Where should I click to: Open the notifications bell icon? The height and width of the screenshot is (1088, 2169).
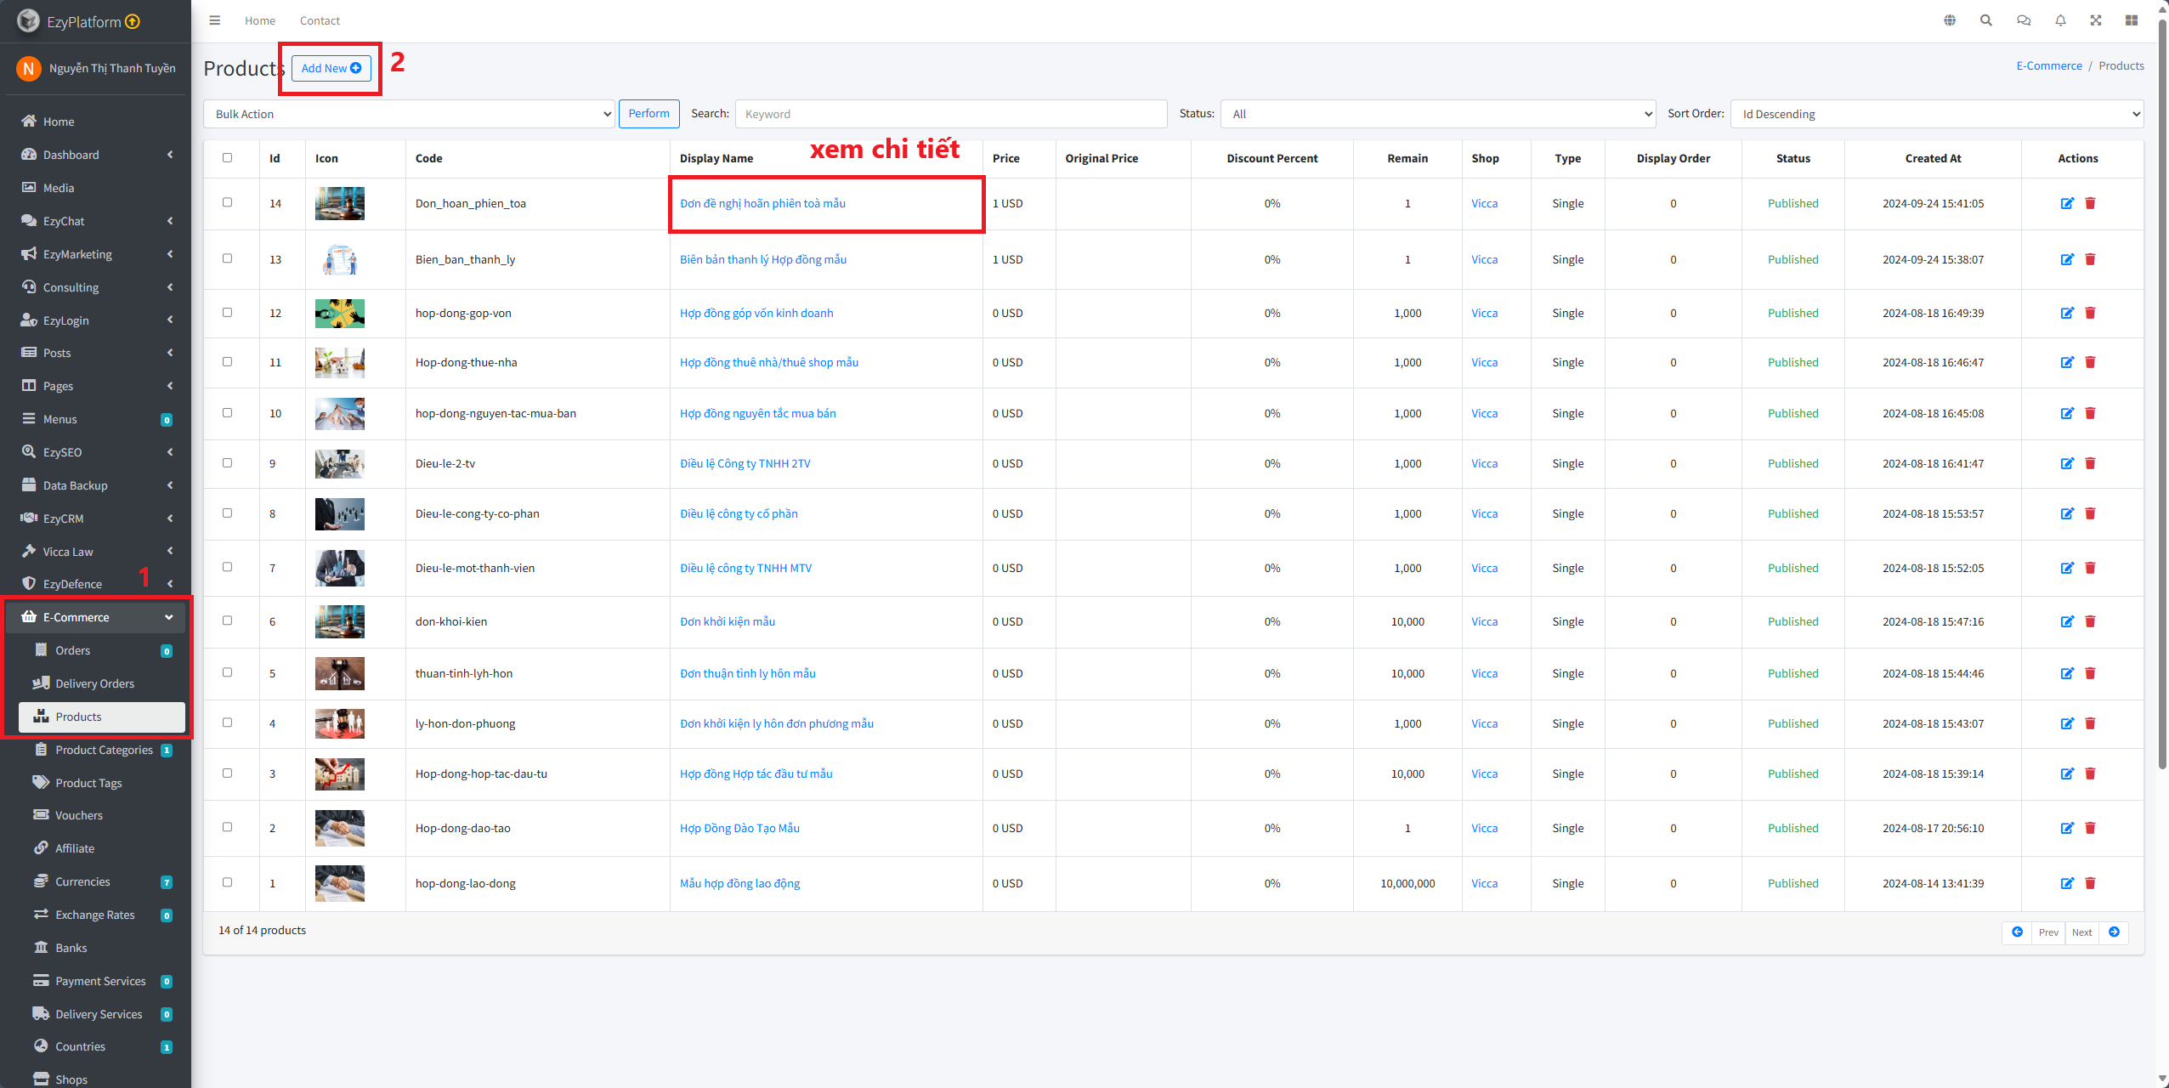pos(2060,20)
